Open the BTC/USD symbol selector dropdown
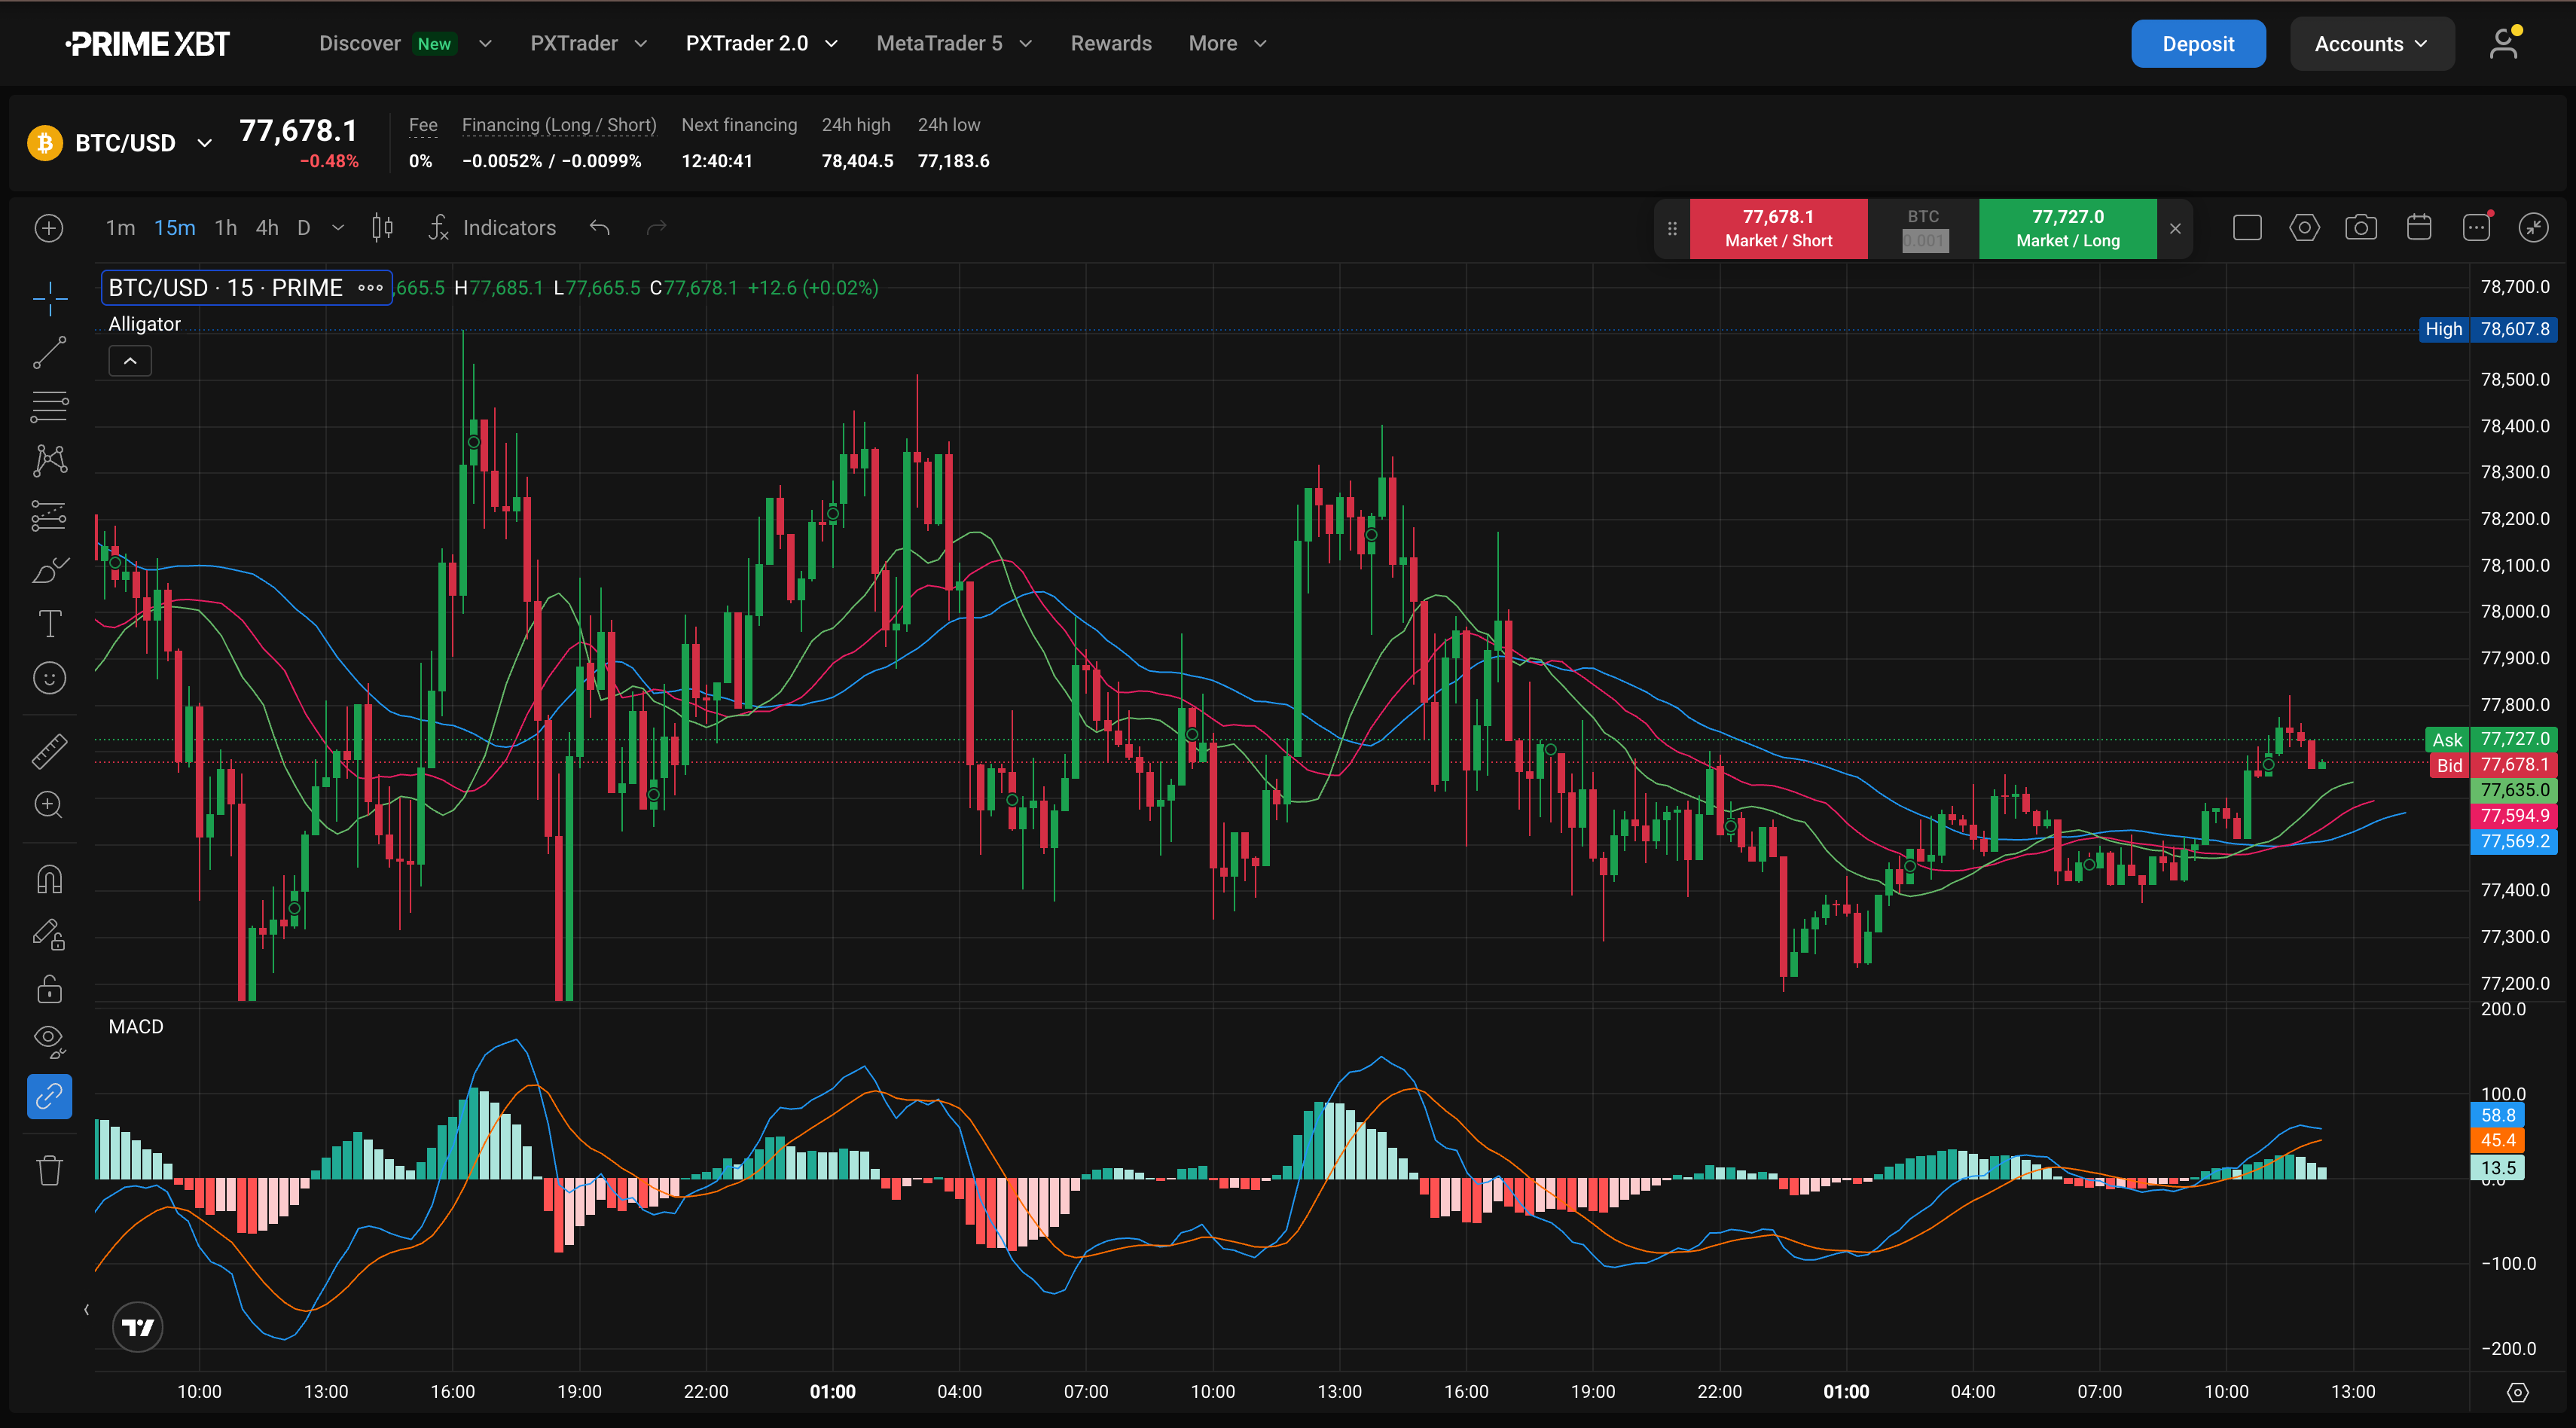The image size is (2576, 1428). click(121, 143)
